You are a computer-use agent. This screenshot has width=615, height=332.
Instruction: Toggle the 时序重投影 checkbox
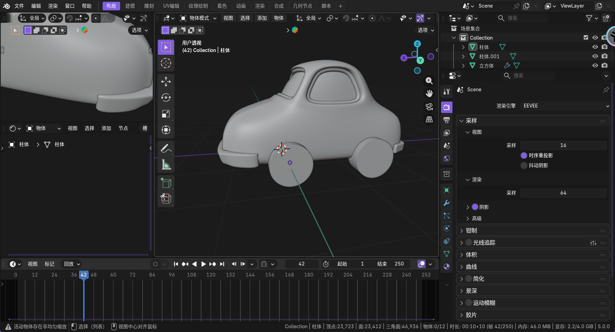click(524, 156)
